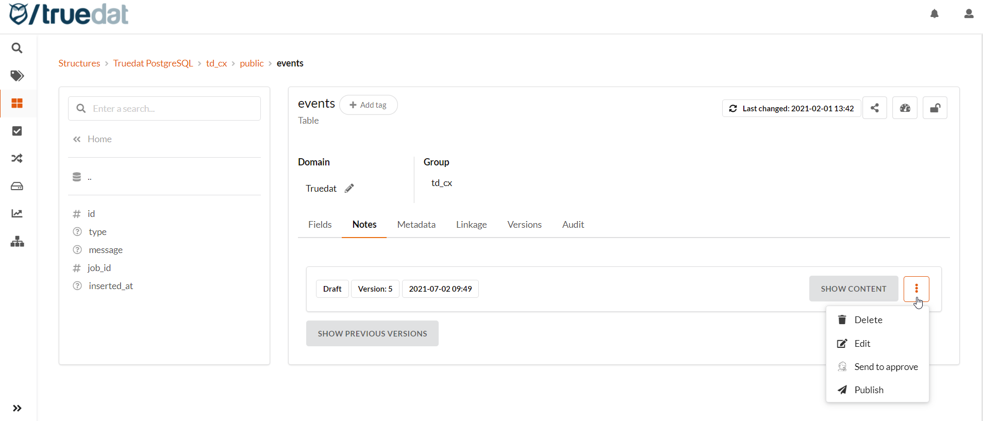Viewport: 983px width, 421px height.
Task: Open the search icon in the sidebar
Action: 17,48
